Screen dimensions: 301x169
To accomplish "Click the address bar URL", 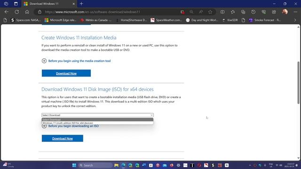I will click(x=92, y=12).
